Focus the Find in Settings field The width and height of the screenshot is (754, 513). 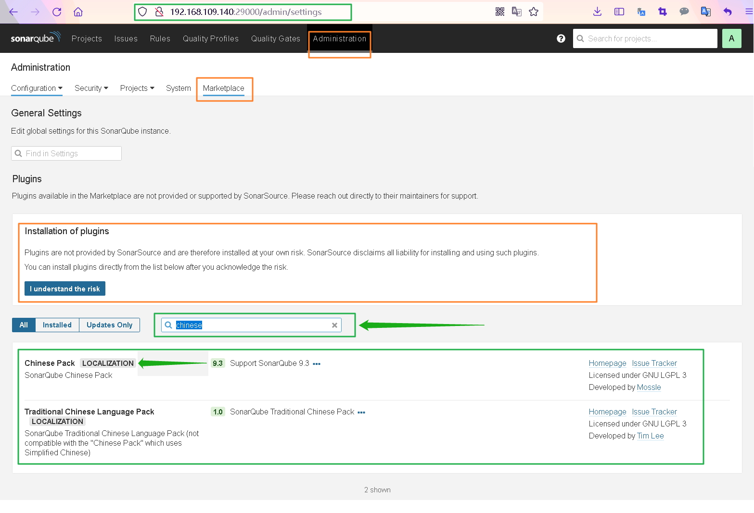point(66,153)
